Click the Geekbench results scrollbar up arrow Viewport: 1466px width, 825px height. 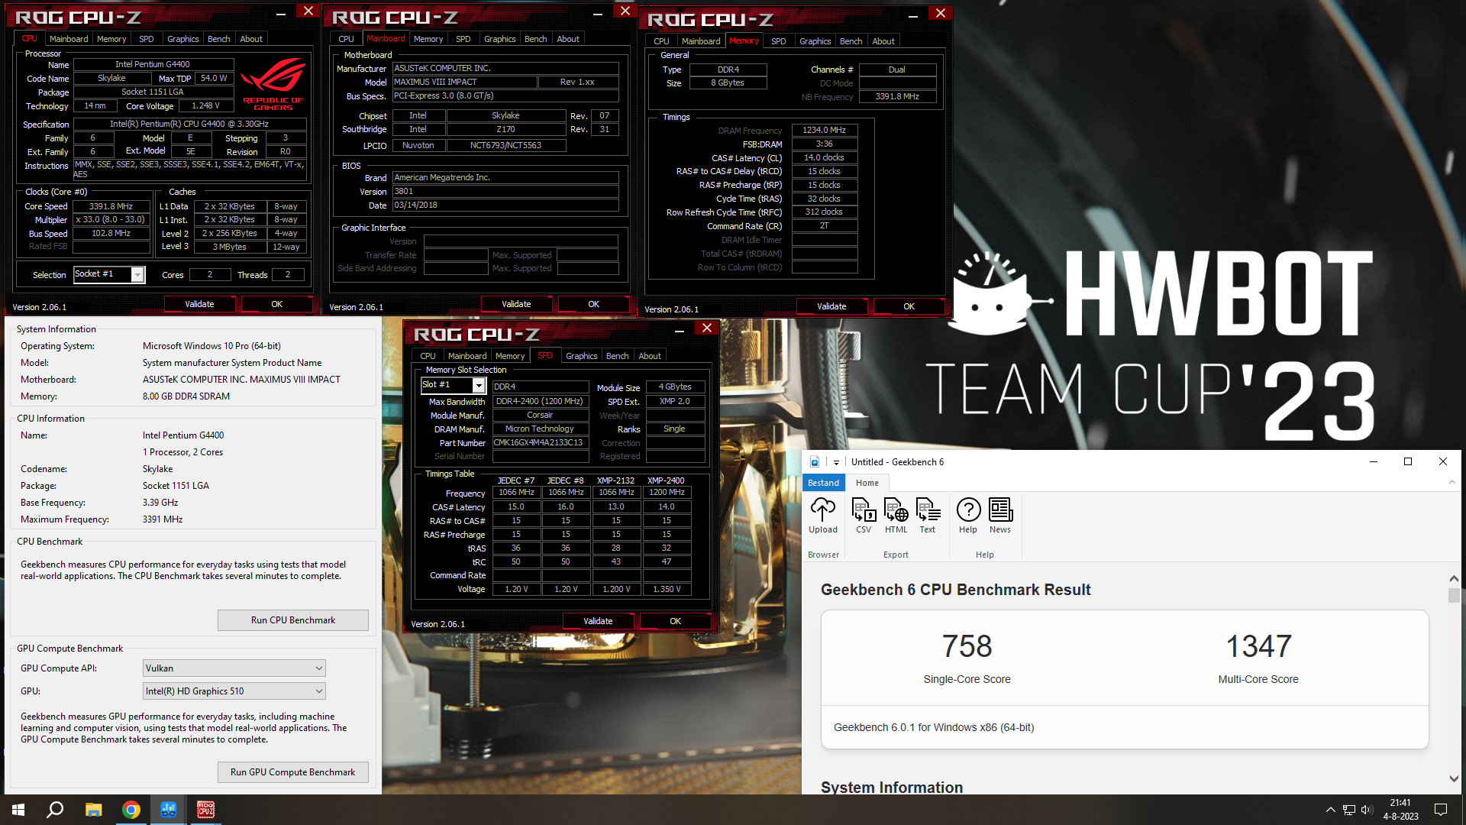[1454, 578]
